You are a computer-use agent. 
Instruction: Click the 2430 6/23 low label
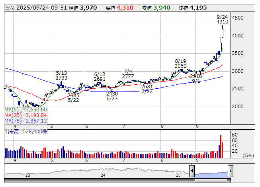(x=112, y=96)
